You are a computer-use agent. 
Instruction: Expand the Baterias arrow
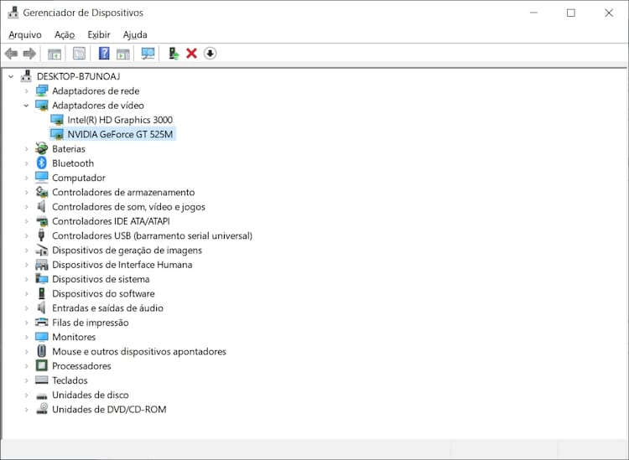point(27,148)
